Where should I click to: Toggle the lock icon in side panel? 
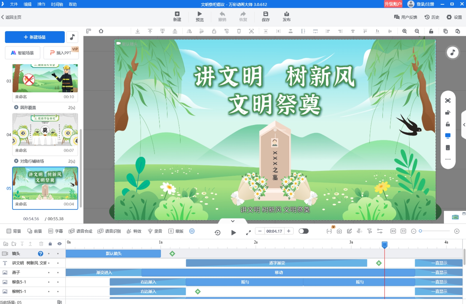pyautogui.click(x=448, y=124)
